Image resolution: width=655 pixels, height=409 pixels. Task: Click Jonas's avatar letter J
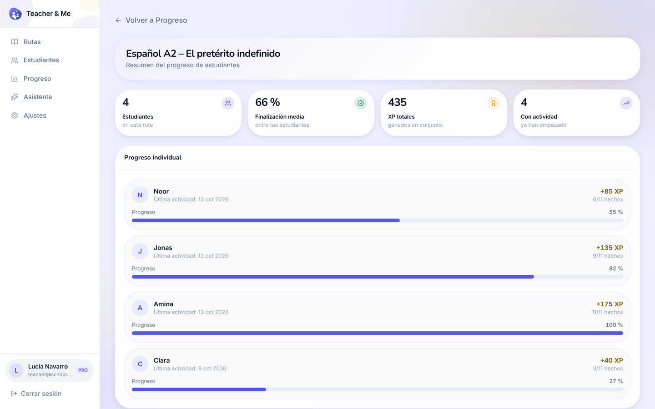coord(140,251)
